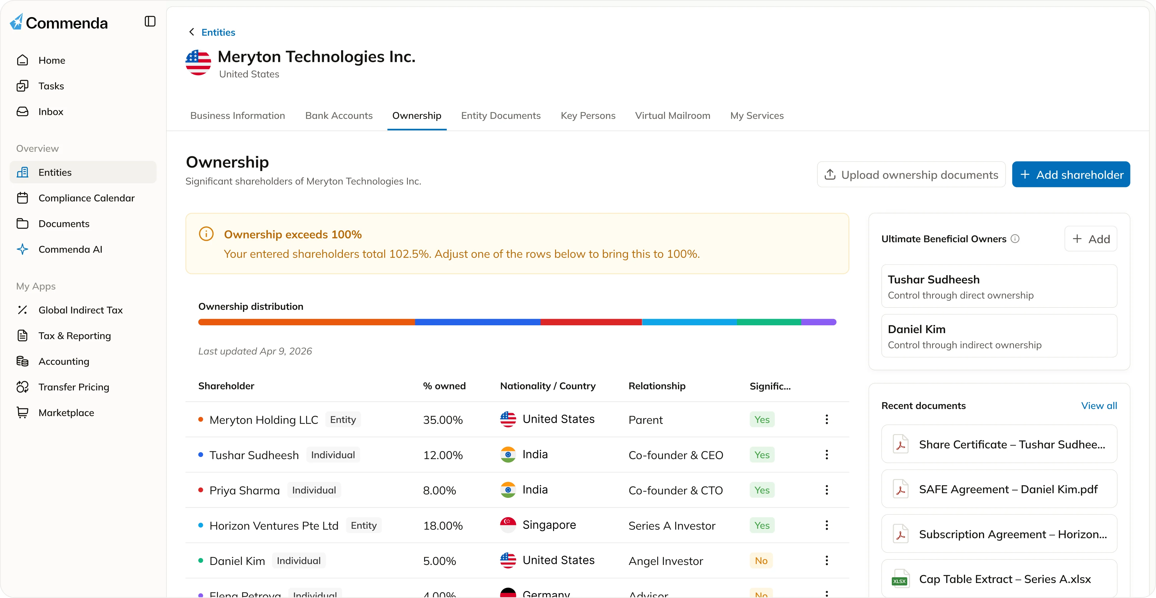Viewport: 1156px width, 598px height.
Task: Click the warning info icon in ownership alert
Action: (206, 234)
